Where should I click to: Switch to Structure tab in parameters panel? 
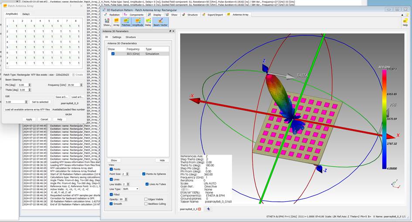(131, 37)
